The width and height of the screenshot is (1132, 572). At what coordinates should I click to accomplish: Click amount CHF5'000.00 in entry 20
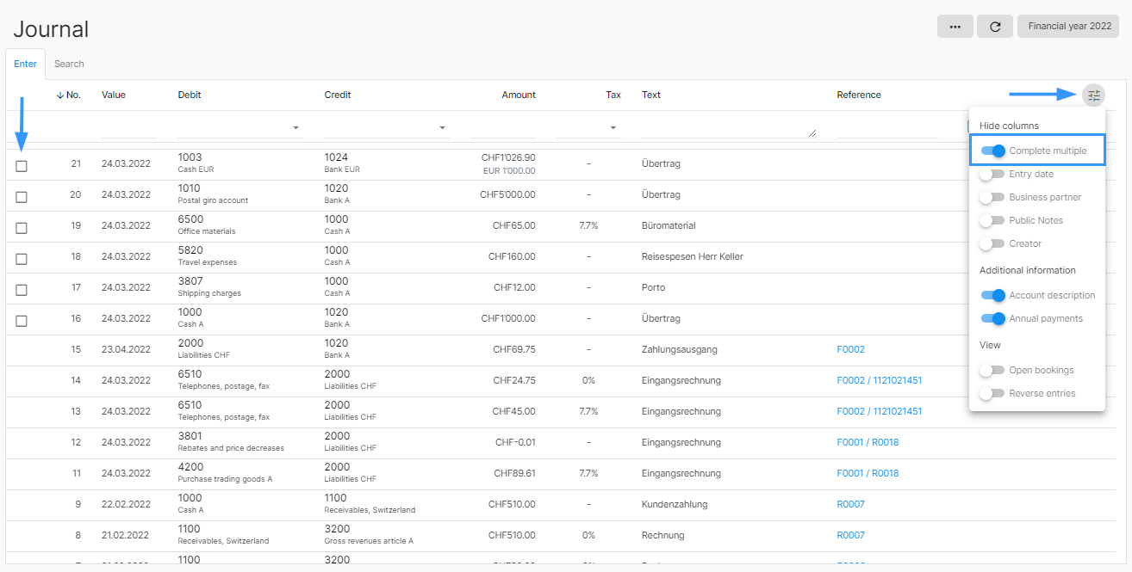click(x=507, y=194)
